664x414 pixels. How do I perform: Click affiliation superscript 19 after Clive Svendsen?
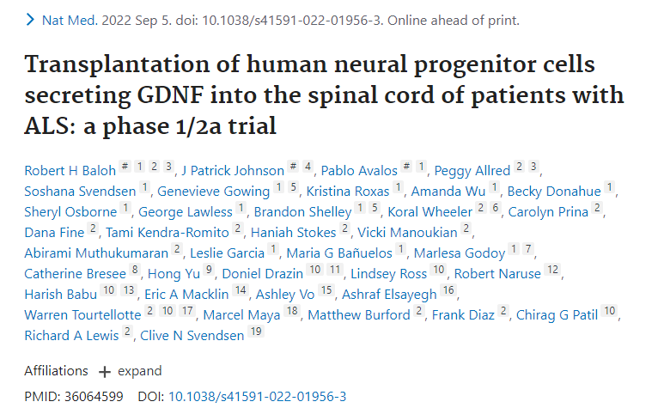256,332
